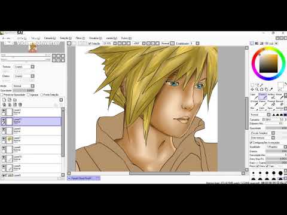Pick the largest brush size dot preset

pyautogui.click(x=280, y=173)
